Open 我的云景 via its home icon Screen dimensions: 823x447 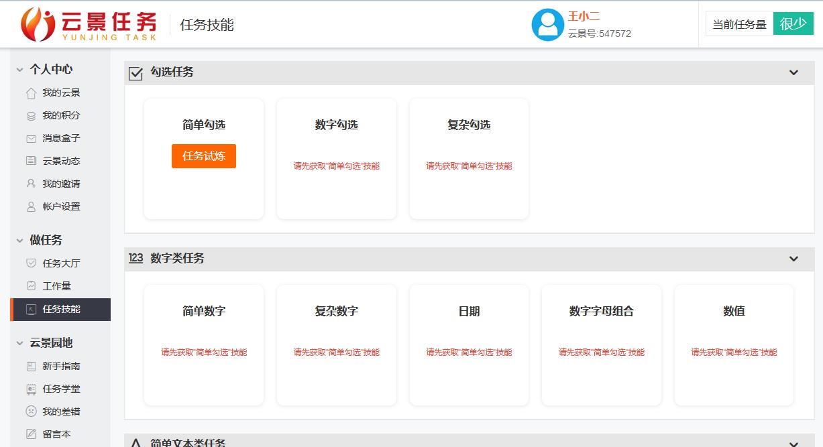tap(31, 92)
